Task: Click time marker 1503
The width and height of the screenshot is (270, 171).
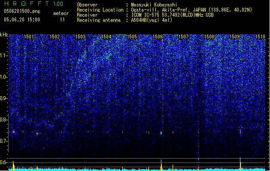Action: [80, 36]
